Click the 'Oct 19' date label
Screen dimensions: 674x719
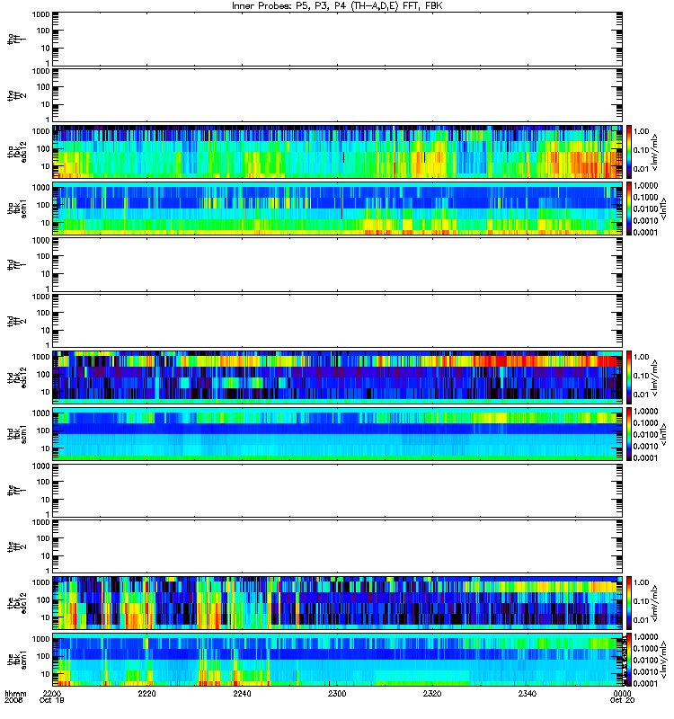point(52,700)
